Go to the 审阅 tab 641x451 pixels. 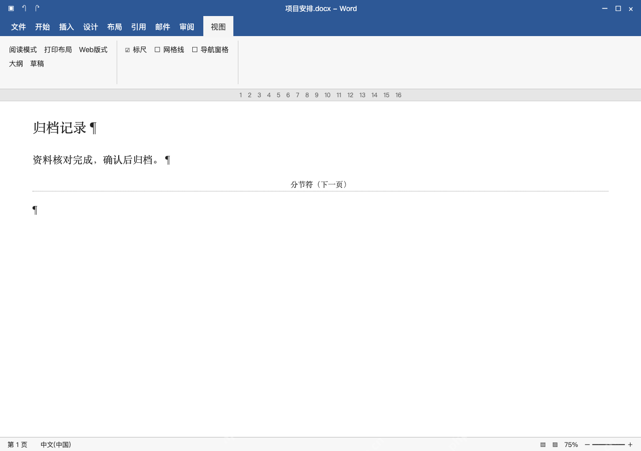point(187,27)
